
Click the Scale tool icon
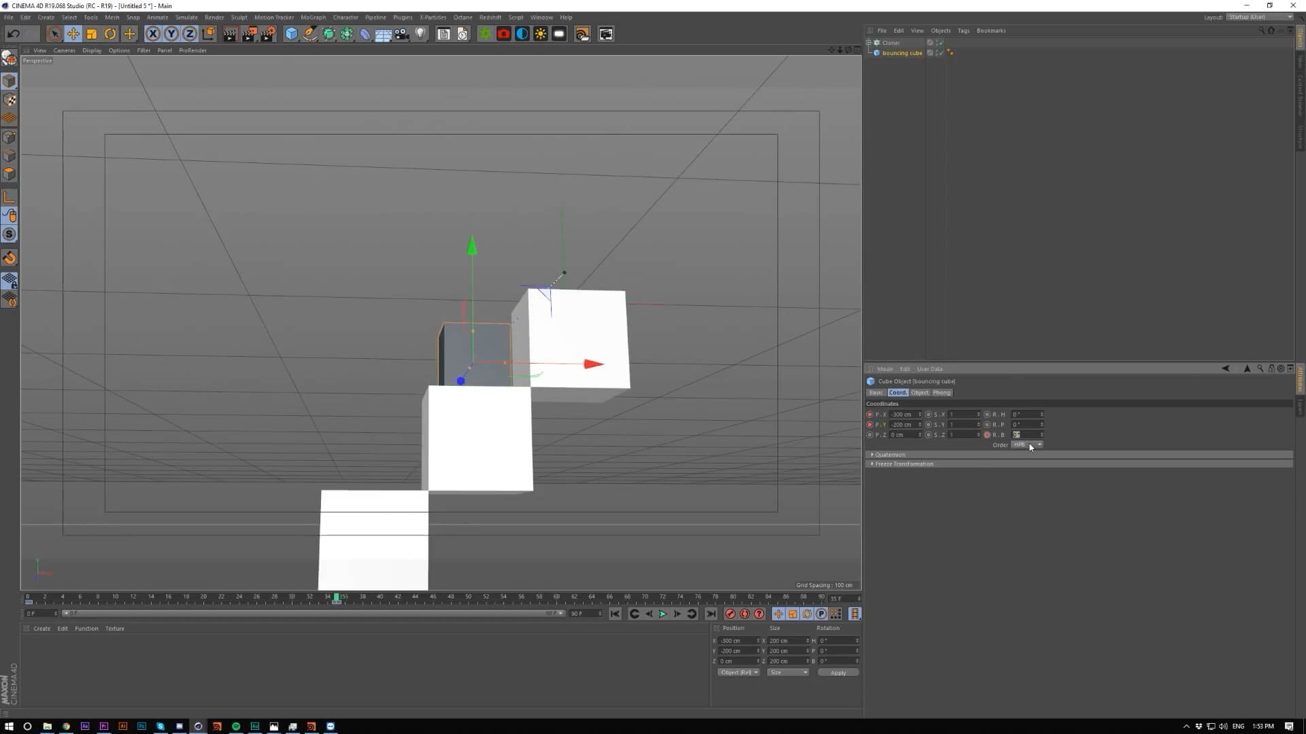[x=91, y=34]
